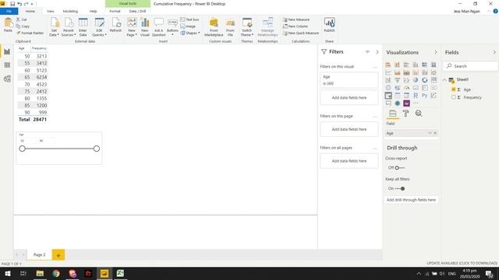This screenshot has height=280, width=499.
Task: Click New Quick Measure
Action: point(301,33)
